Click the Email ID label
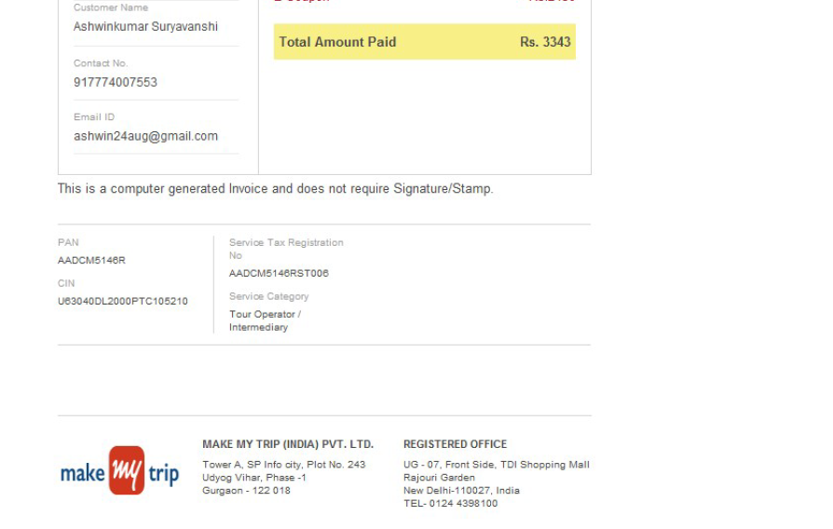Image resolution: width=833 pixels, height=529 pixels. click(94, 116)
